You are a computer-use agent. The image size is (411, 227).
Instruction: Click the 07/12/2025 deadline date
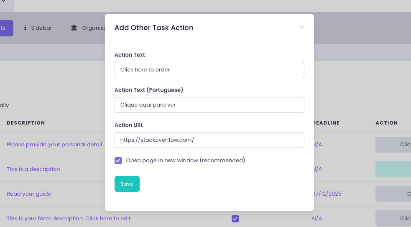327,194
